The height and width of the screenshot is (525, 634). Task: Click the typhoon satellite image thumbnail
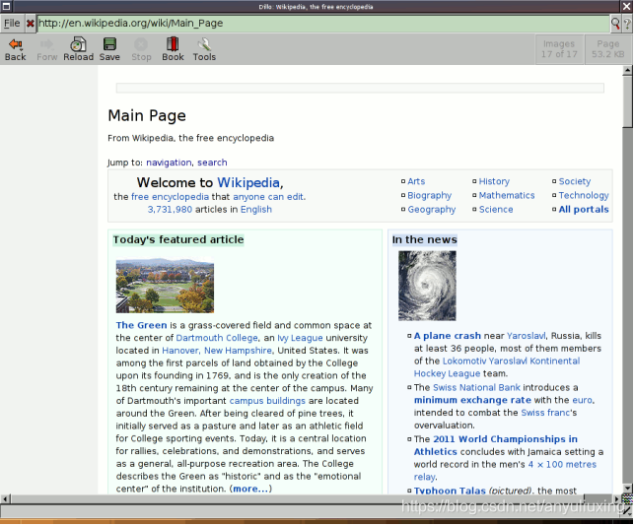tap(427, 286)
